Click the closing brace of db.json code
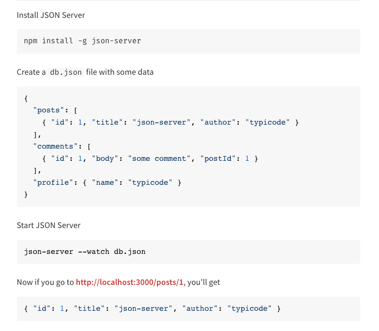This screenshot has height=331, width=379. [x=26, y=194]
